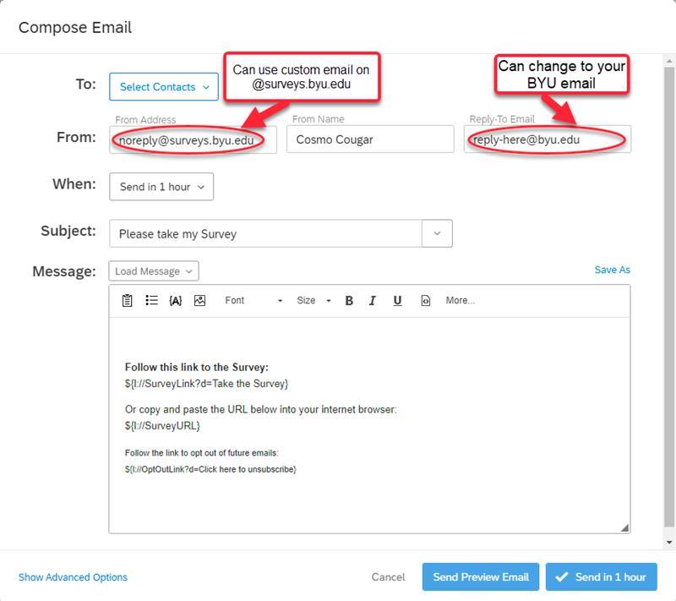
Task: Toggle italic formatting
Action: point(373,300)
